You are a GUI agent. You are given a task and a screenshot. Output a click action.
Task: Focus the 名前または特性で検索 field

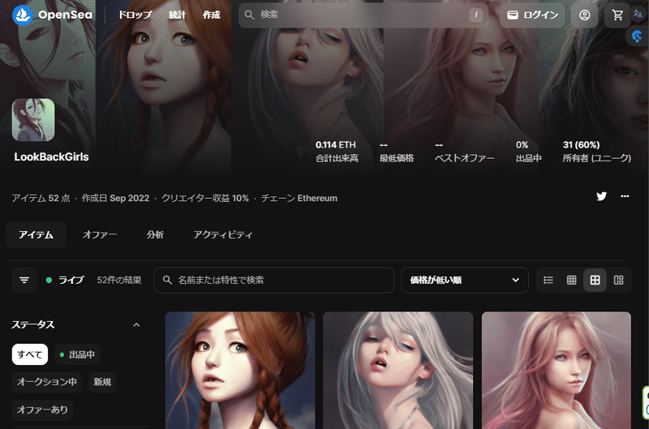[274, 280]
